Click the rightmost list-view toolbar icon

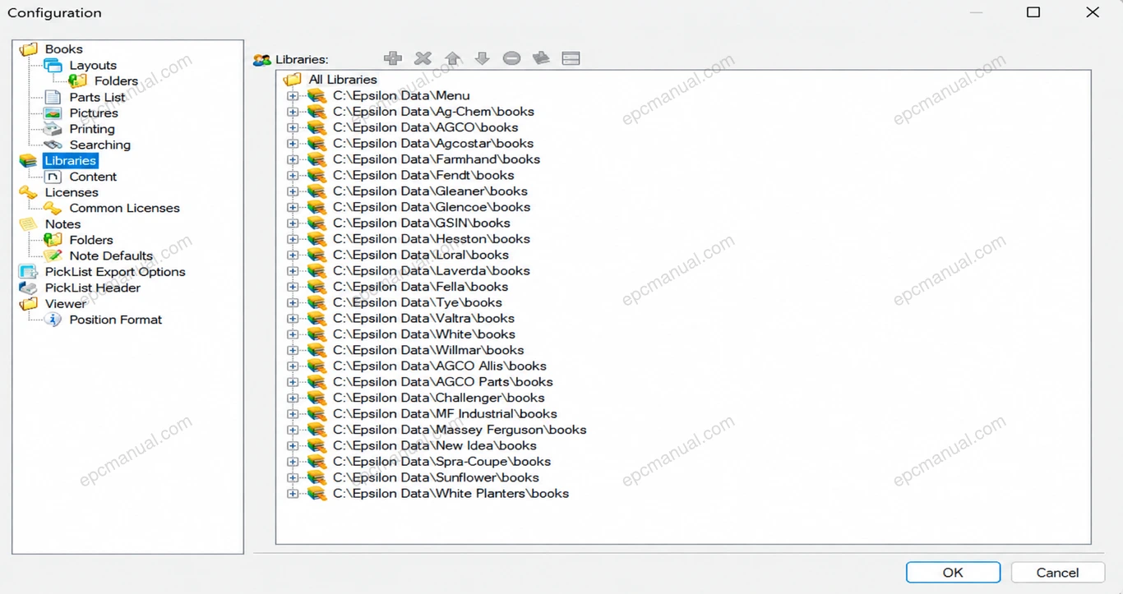click(x=571, y=58)
